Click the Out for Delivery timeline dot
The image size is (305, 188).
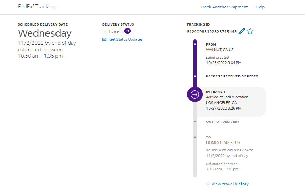[x=195, y=122]
